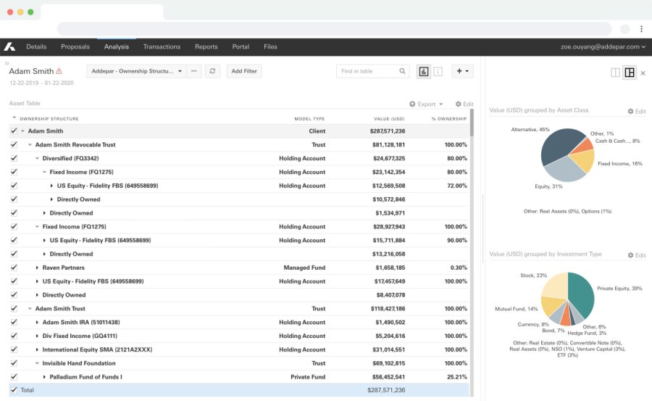Click the Add Filter button
Image resolution: width=652 pixels, height=401 pixels.
coord(243,71)
